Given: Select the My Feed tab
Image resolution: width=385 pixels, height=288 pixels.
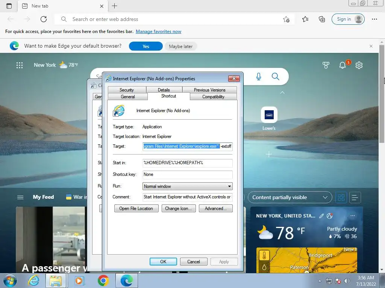Looking at the screenshot, I should [x=43, y=197].
